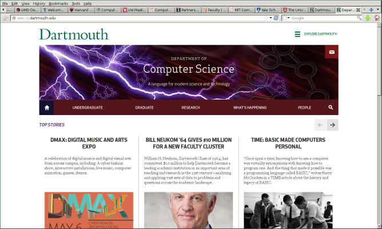Click the Bill Neukom portrait photo
382x229 pixels.
(188, 211)
